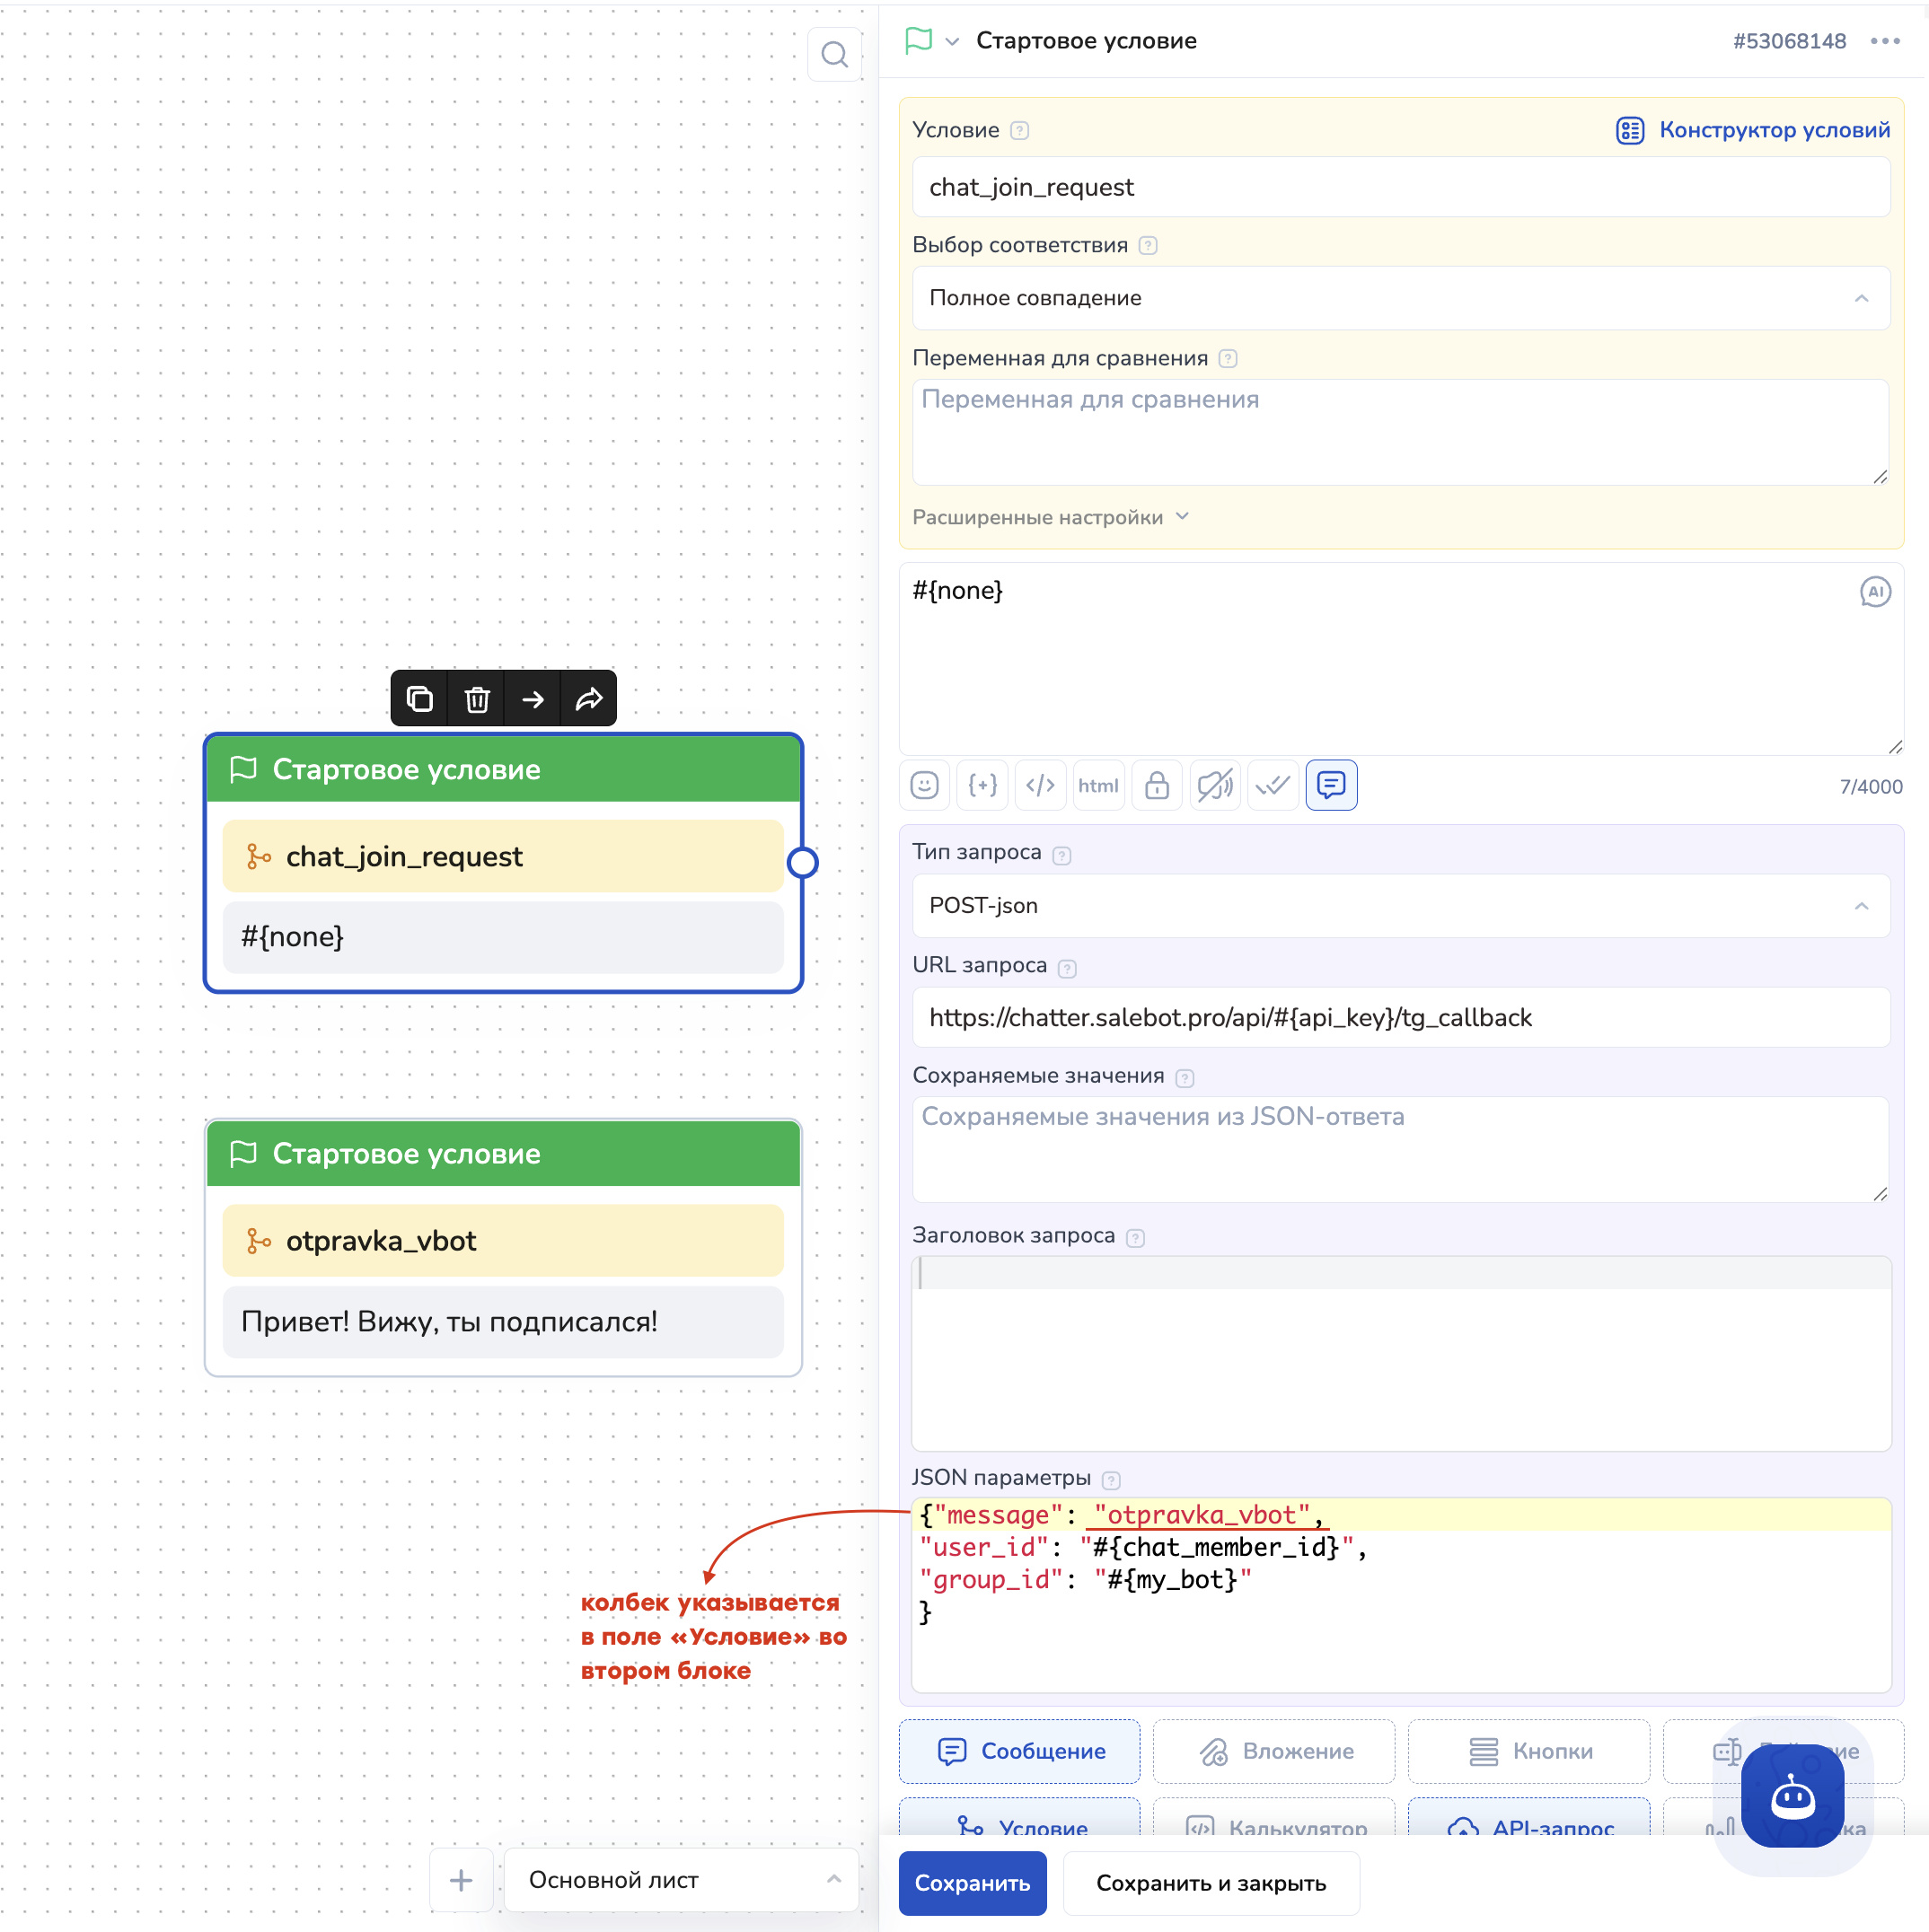Switch to the 'Кнопки' tab
1929x1932 pixels.
(1528, 1751)
